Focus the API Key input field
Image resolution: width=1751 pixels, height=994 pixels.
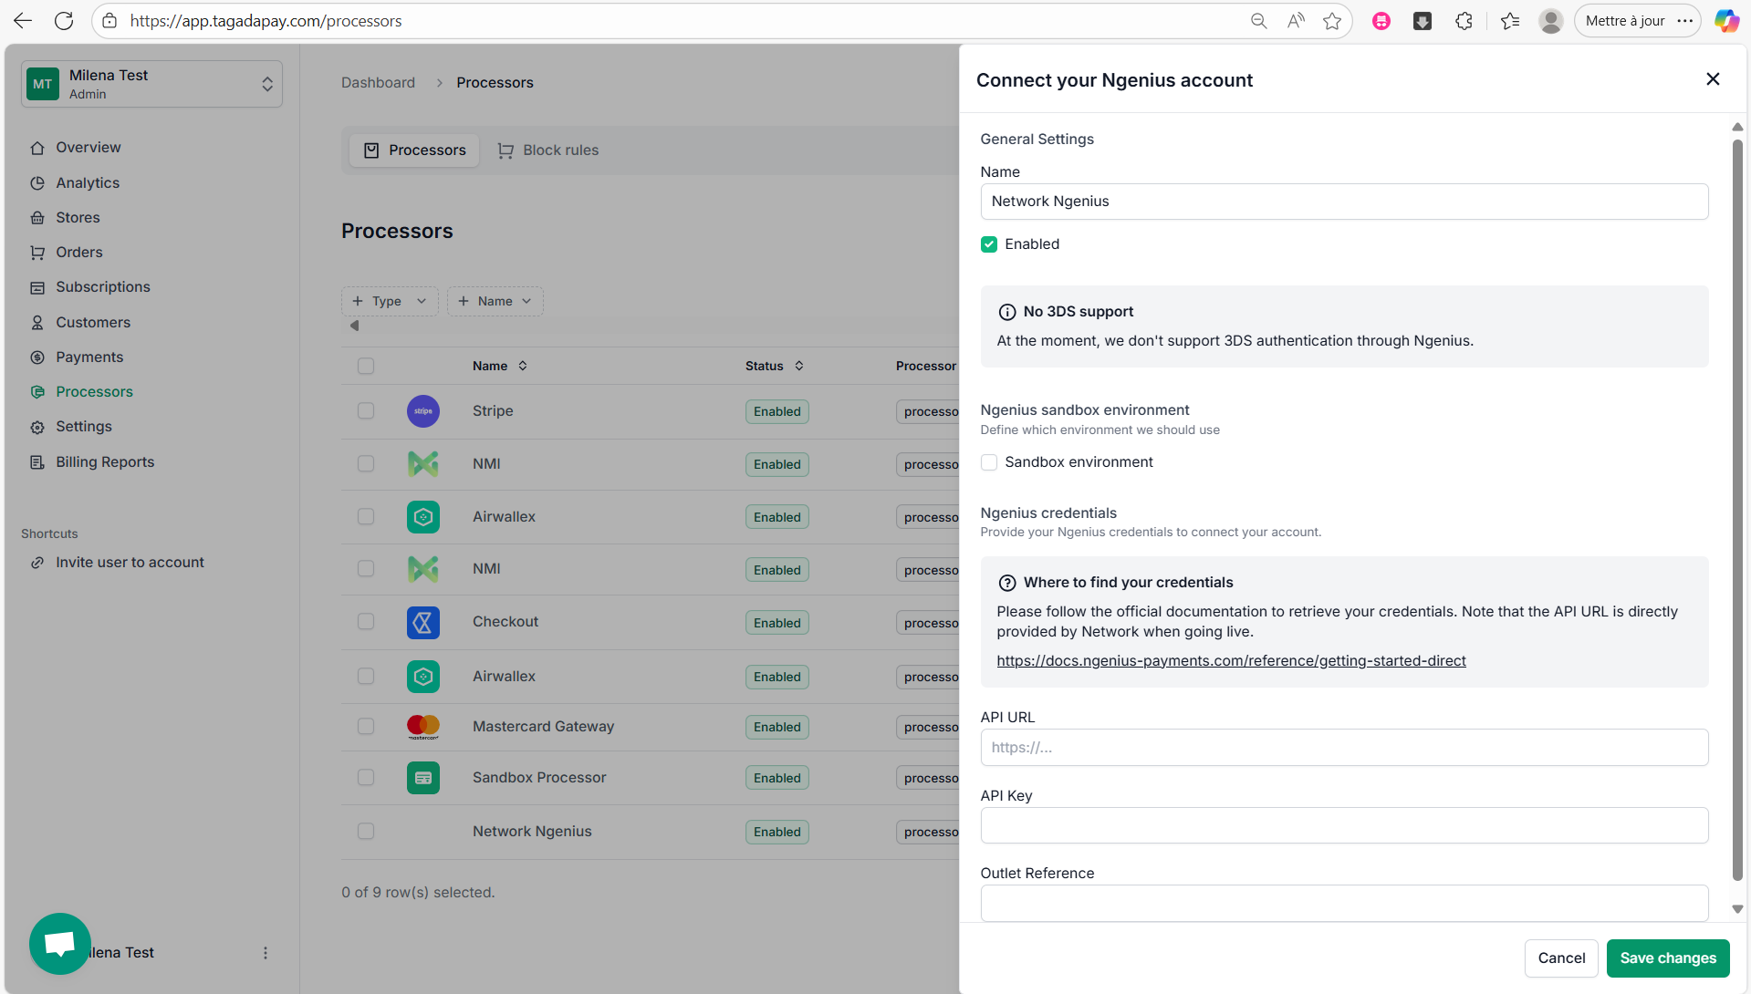click(x=1344, y=825)
